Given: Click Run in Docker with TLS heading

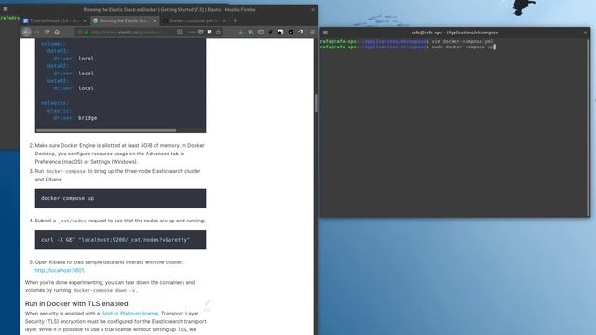Looking at the screenshot, I should (76, 303).
